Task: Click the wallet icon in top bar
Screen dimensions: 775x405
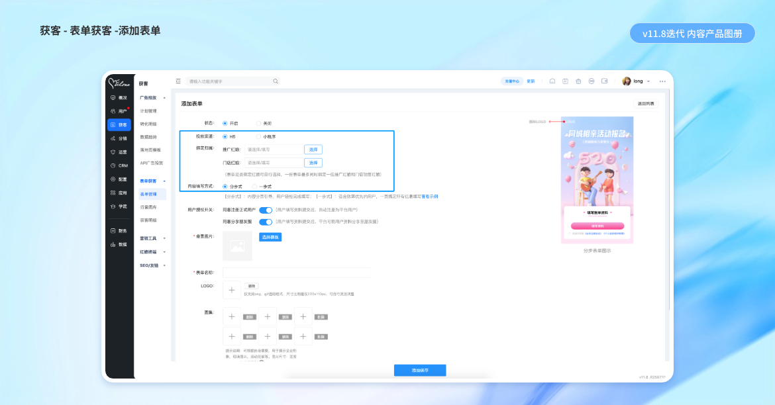Action: (x=605, y=81)
